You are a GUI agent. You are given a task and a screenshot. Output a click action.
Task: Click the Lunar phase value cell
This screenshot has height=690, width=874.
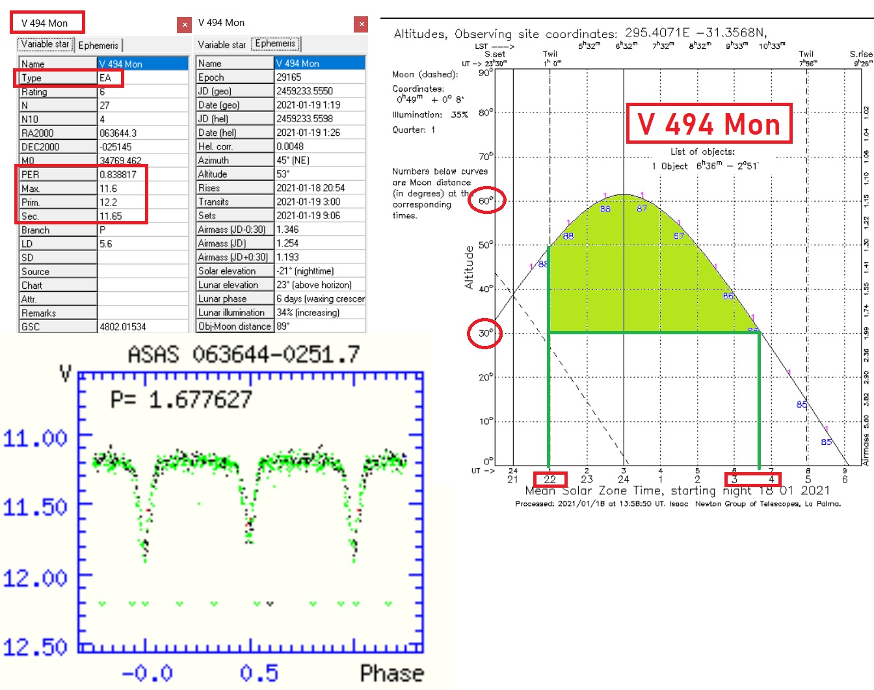tap(319, 299)
